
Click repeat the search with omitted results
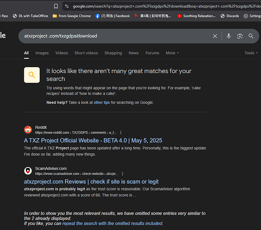pos(113,224)
